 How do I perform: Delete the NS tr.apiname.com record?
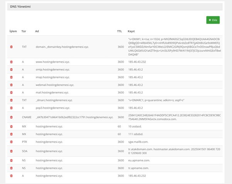[11, 168]
